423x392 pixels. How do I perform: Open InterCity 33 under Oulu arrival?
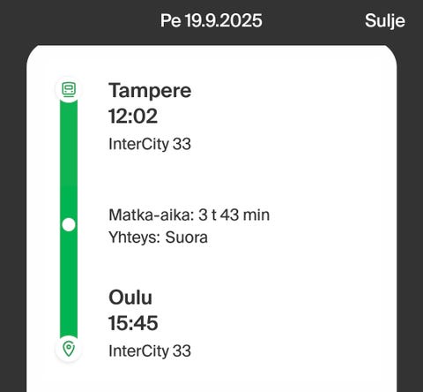150,351
